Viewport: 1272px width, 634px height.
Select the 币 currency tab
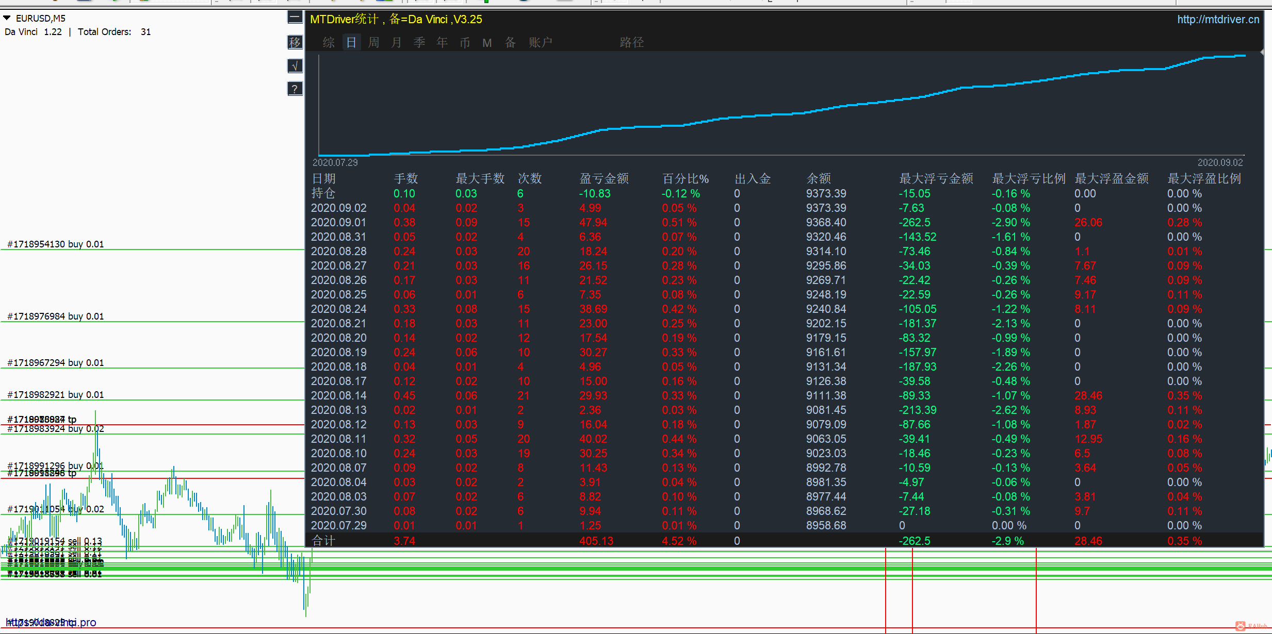[x=465, y=42]
